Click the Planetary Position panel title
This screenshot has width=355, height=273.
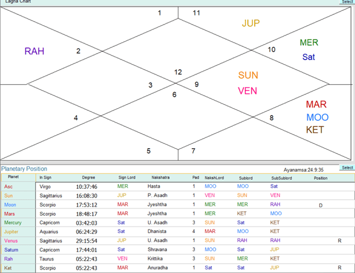click(x=24, y=169)
